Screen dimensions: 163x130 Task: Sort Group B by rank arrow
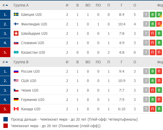pos(7,62)
